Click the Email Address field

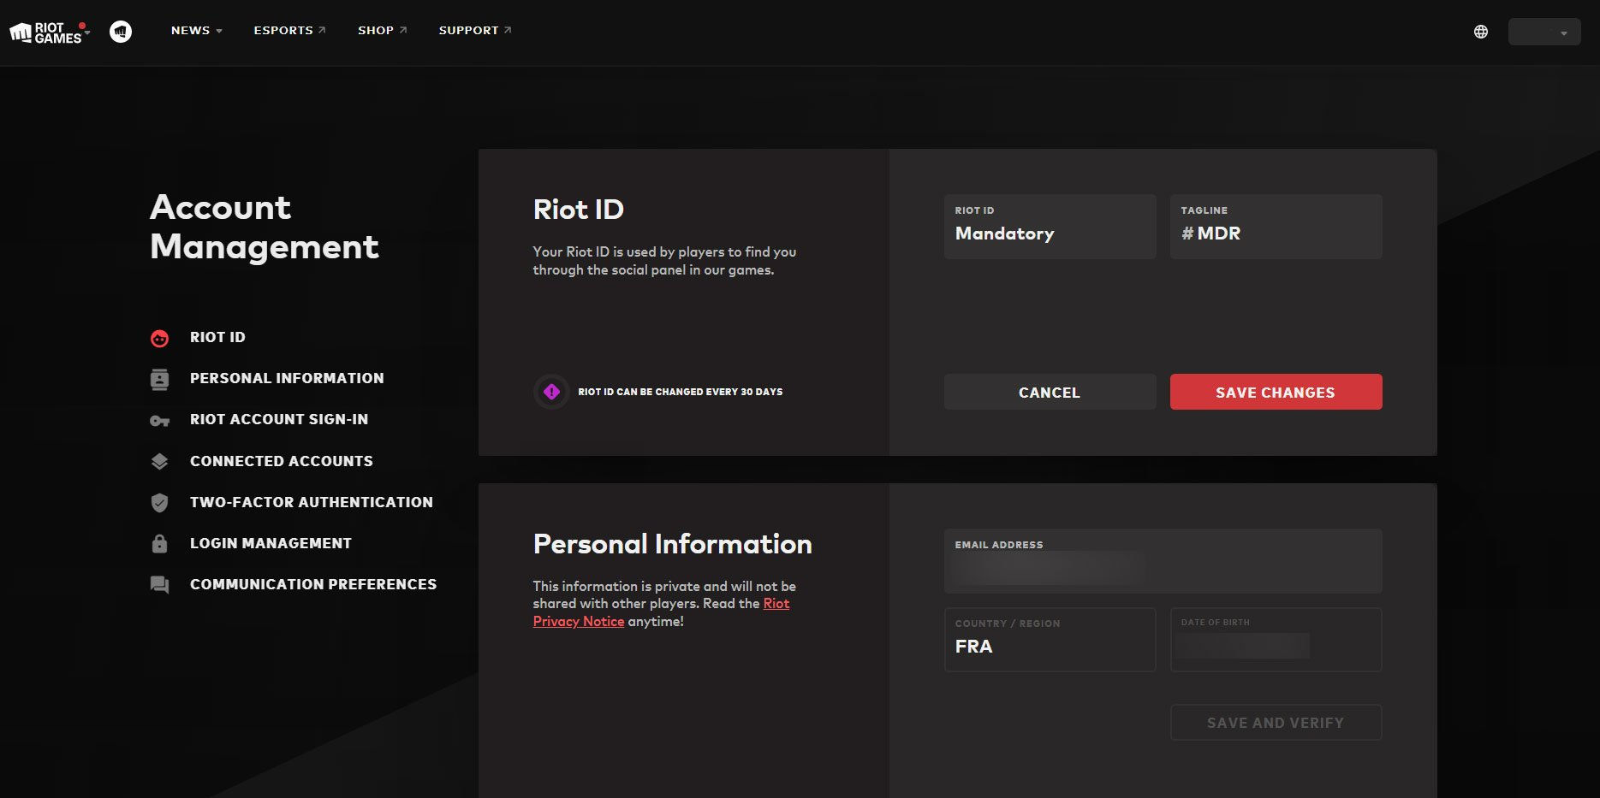coord(1163,561)
